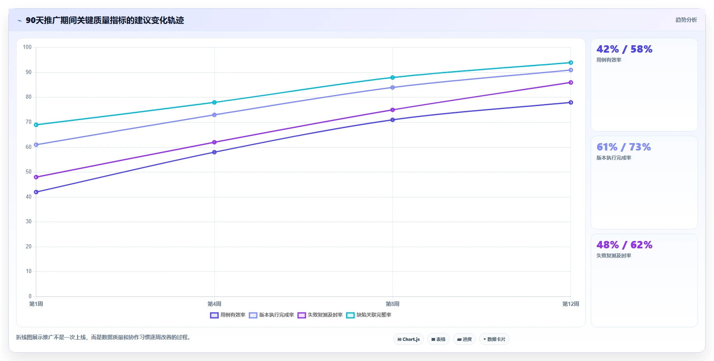Select the 版本执行完成率 point at 第4周
714x361 pixels.
coord(214,115)
